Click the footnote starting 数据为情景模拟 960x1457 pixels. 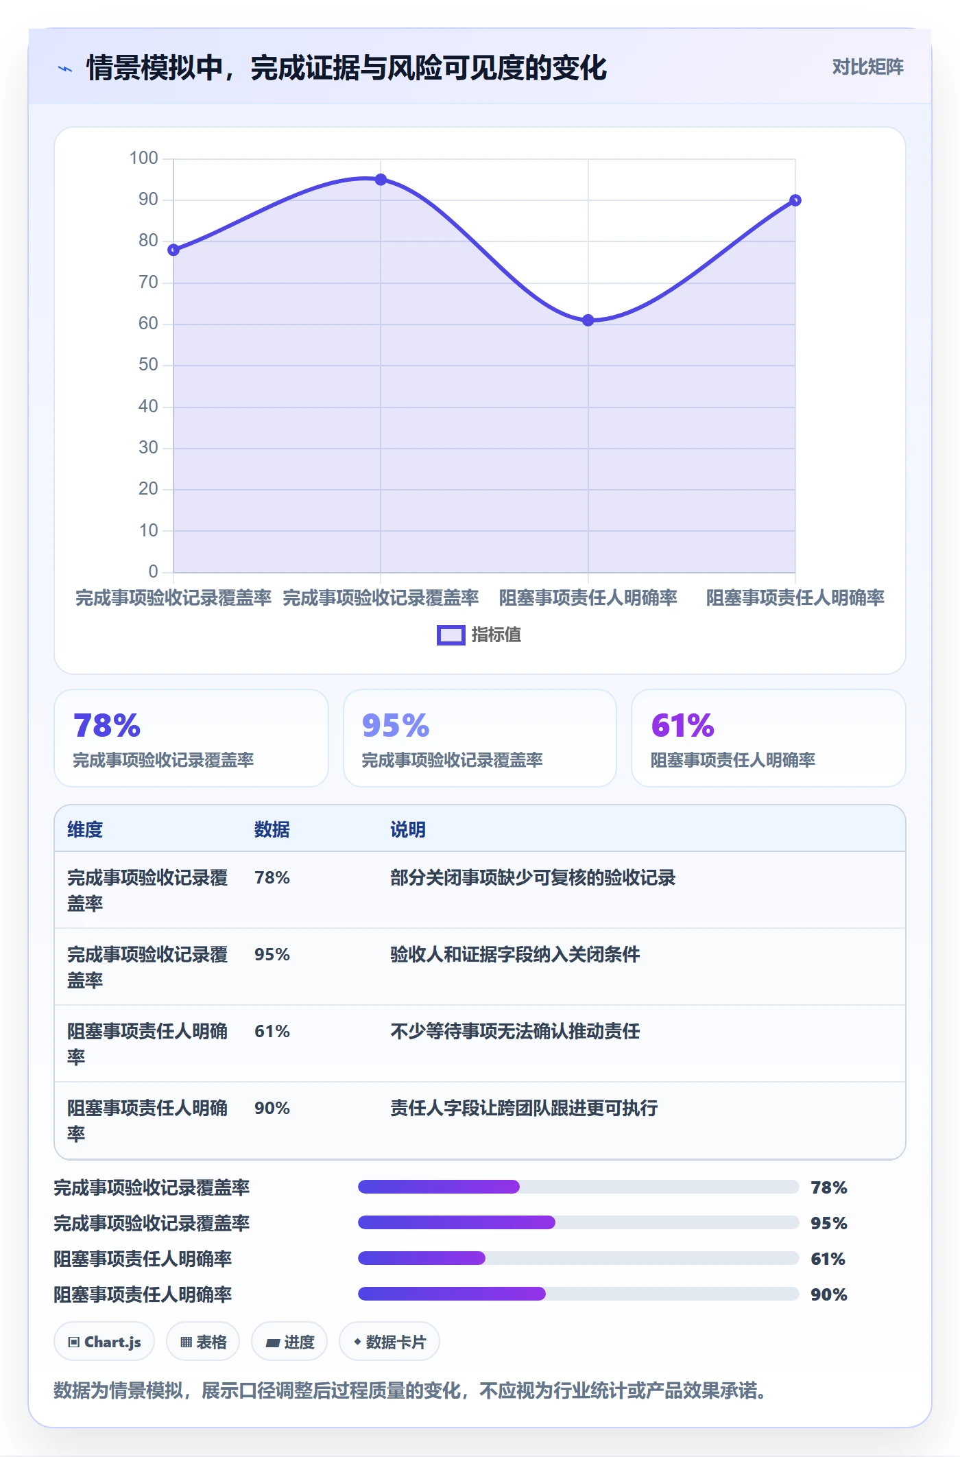coord(409,1390)
